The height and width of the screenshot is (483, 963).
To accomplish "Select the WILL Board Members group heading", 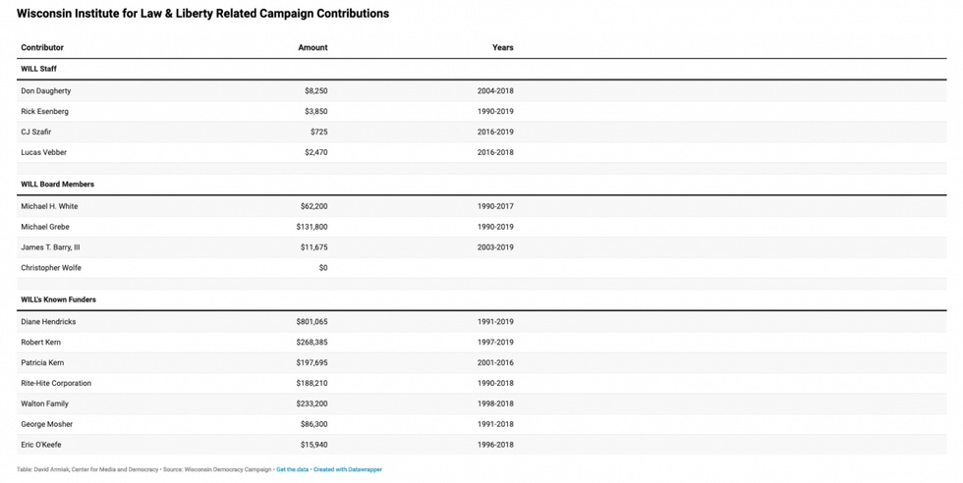I will 58,185.
